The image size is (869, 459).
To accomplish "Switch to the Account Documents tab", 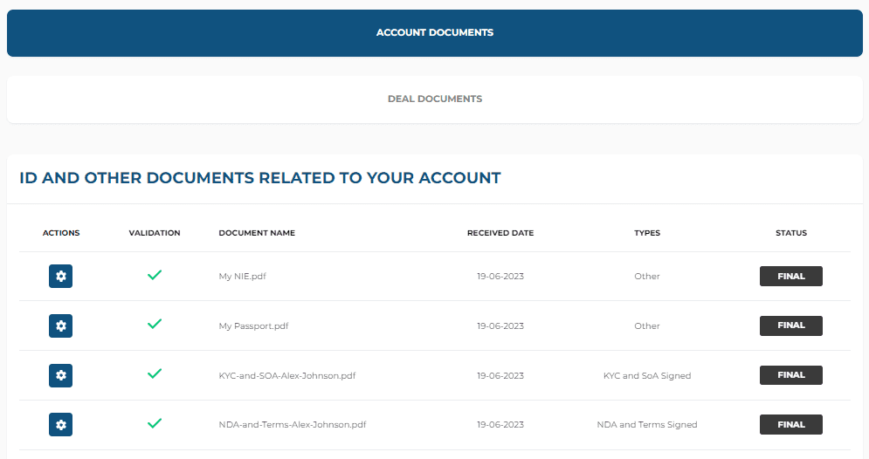I will (435, 33).
